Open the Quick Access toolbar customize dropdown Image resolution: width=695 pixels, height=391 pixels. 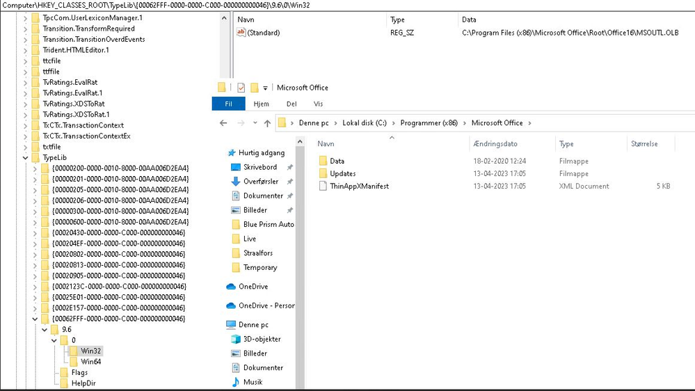(265, 88)
